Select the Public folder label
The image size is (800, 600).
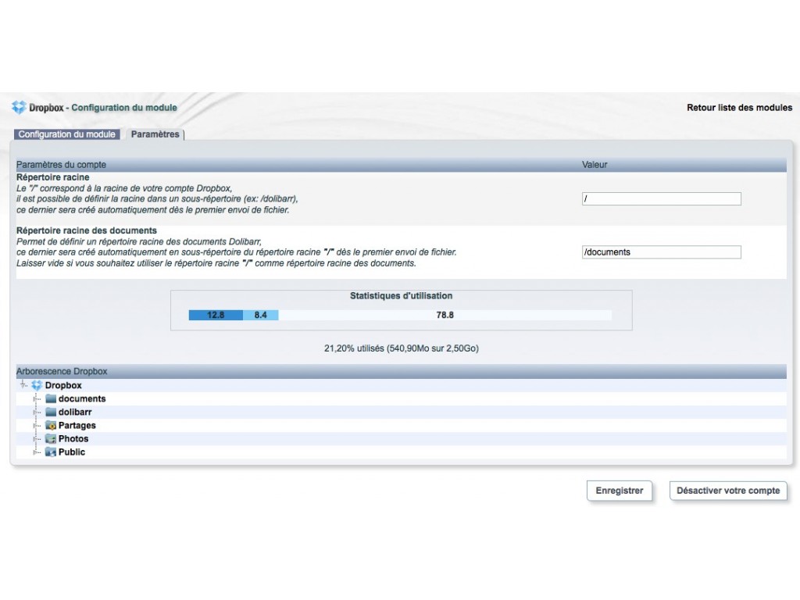point(72,452)
